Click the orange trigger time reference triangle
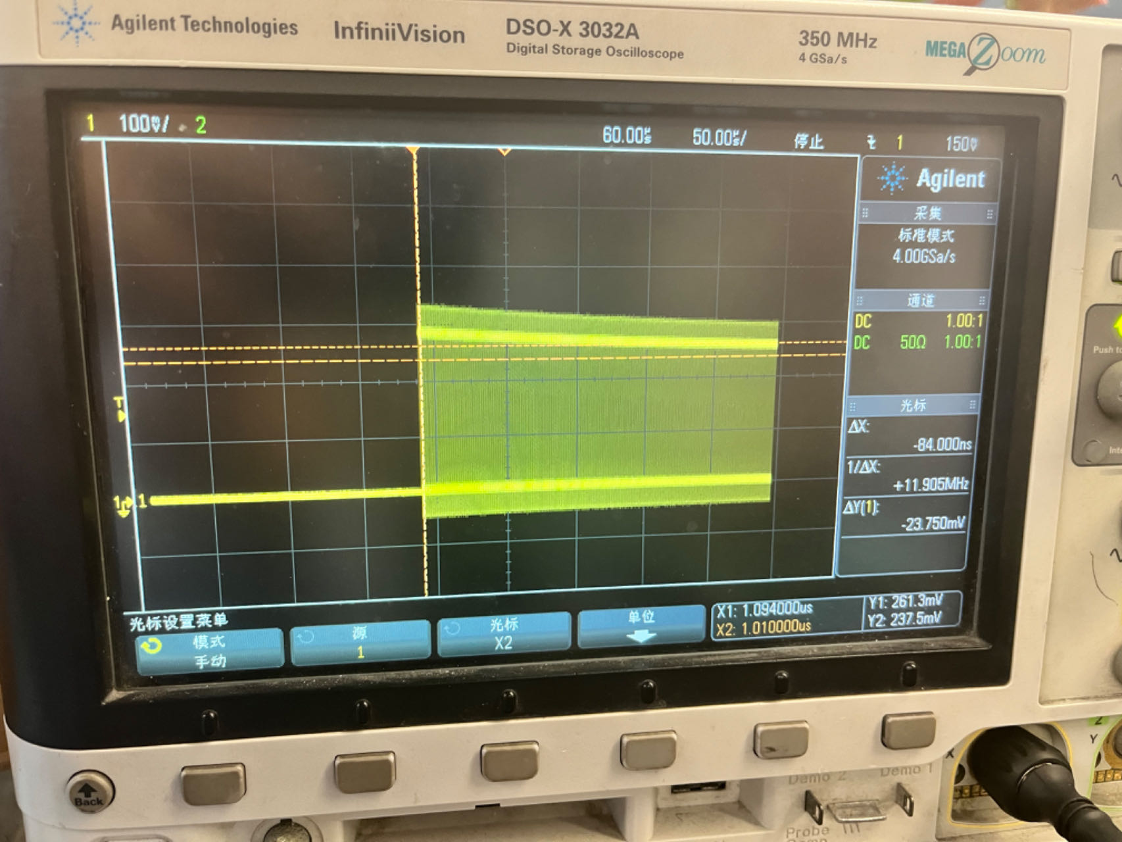This screenshot has height=842, width=1122. click(413, 152)
